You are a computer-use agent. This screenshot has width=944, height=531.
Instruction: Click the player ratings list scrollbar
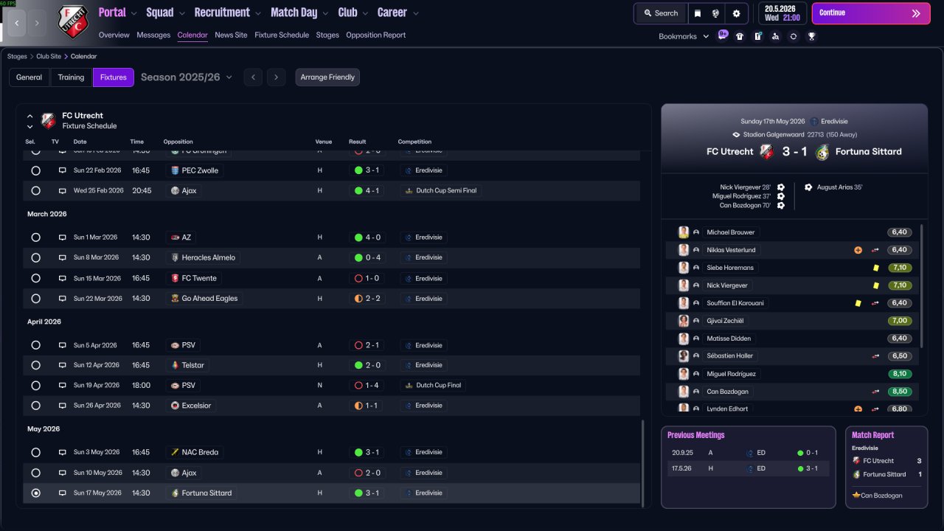[x=921, y=285]
